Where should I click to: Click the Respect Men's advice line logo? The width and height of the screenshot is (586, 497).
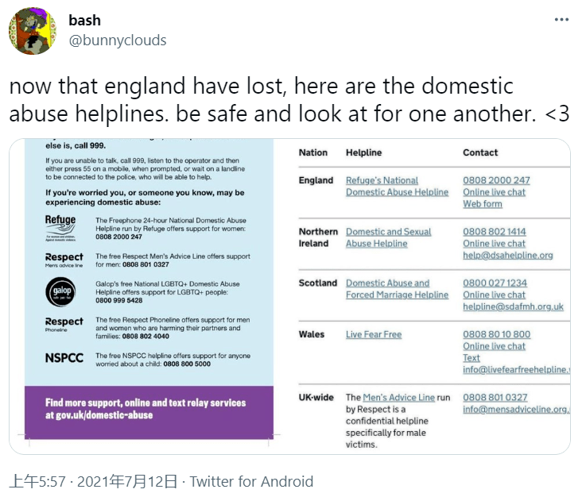64,260
